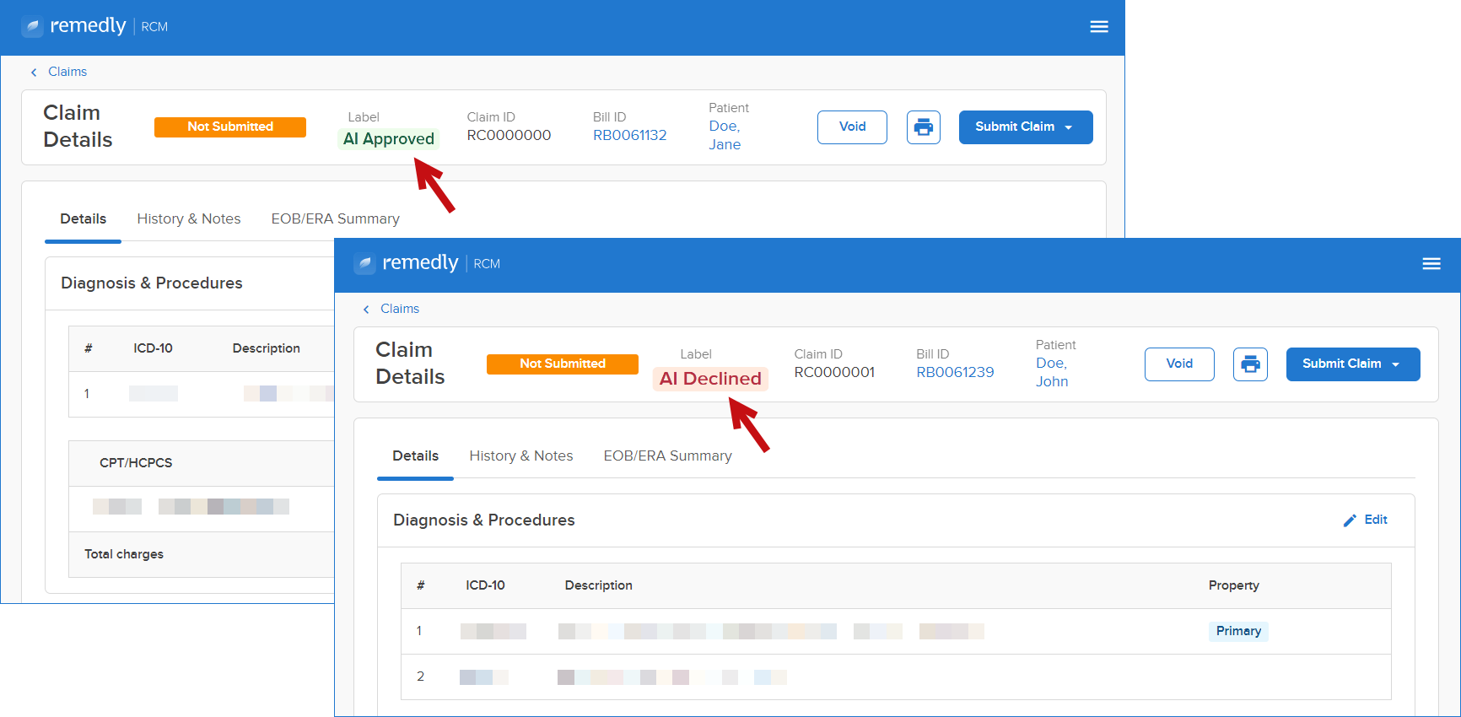This screenshot has width=1461, height=717.
Task: Click Not Submitted status badge for RC0000001
Action: 563,364
